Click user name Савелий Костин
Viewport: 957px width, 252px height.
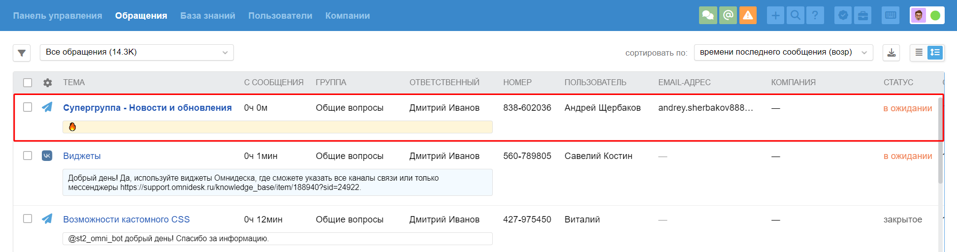point(598,156)
